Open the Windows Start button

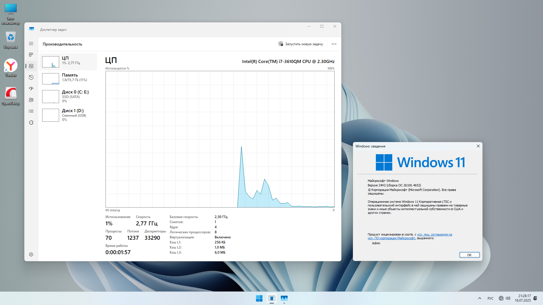[259, 298]
